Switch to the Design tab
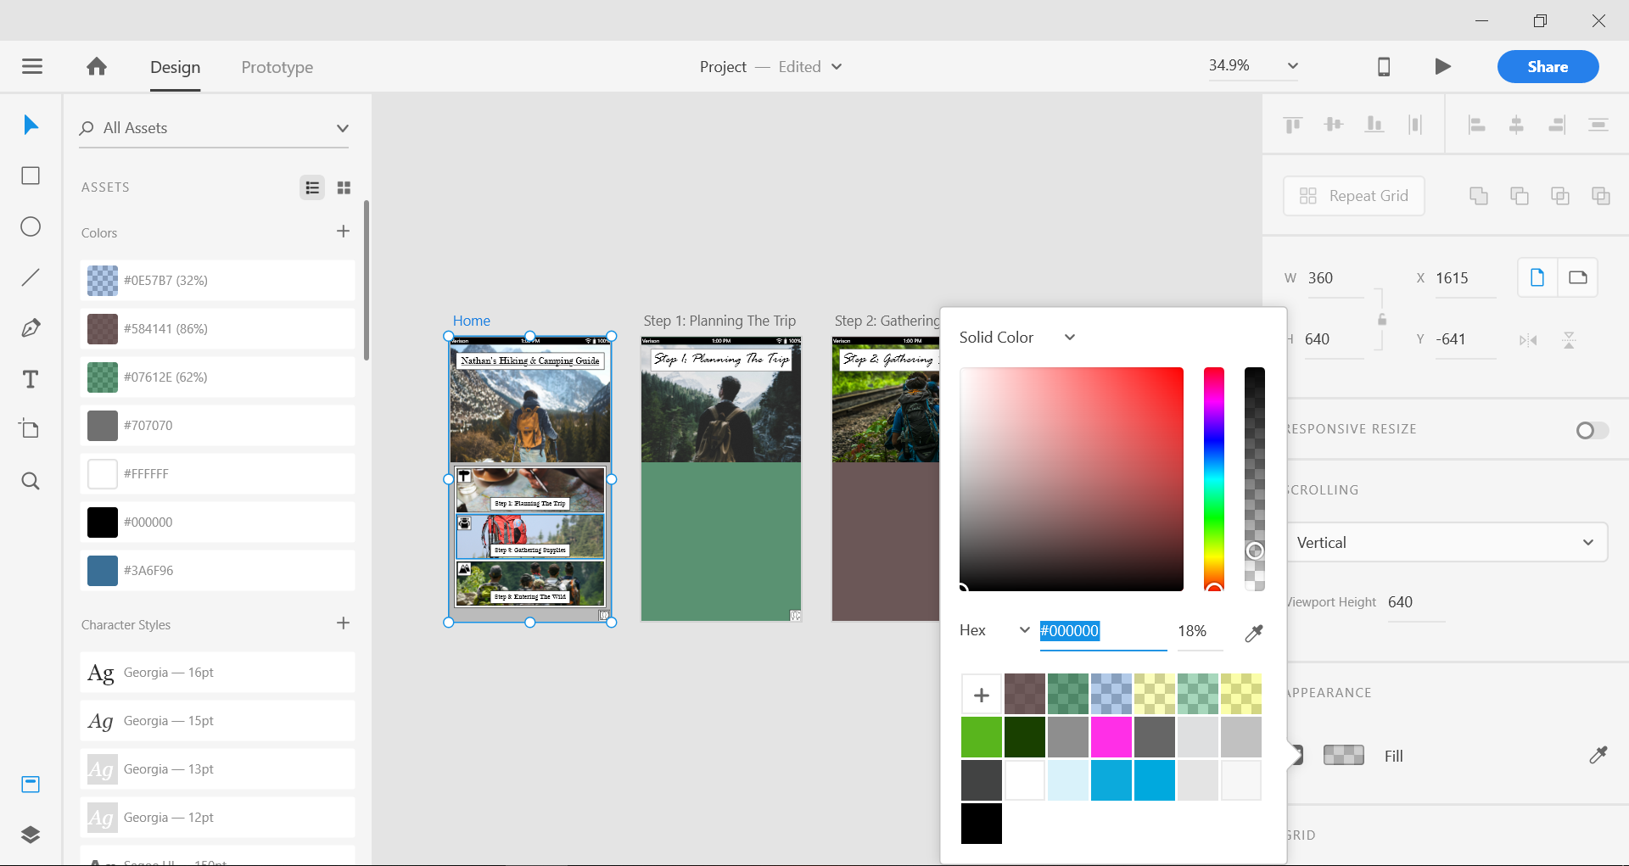Viewport: 1629px width, 866px height. pos(176,67)
